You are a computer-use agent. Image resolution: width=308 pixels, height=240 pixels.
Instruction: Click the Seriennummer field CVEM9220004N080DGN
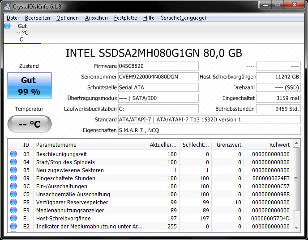point(158,77)
